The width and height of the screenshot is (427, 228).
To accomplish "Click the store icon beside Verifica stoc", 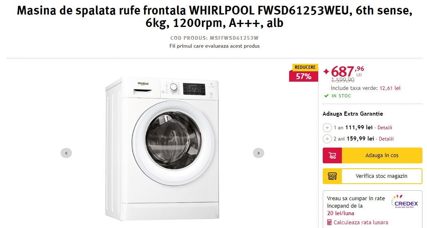I will tap(332, 176).
